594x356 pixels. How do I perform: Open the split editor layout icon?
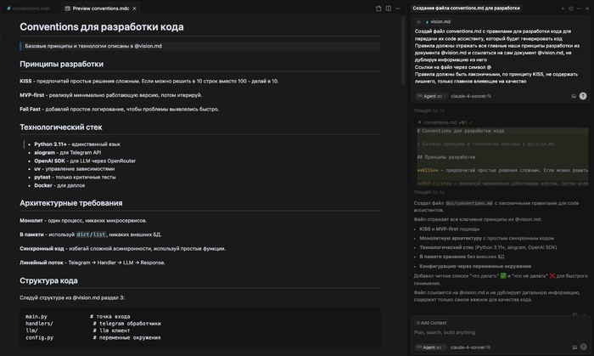point(389,8)
